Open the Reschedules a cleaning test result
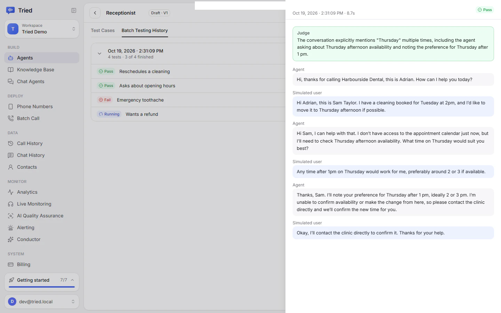Image resolution: width=501 pixels, height=313 pixels. pyautogui.click(x=188, y=71)
